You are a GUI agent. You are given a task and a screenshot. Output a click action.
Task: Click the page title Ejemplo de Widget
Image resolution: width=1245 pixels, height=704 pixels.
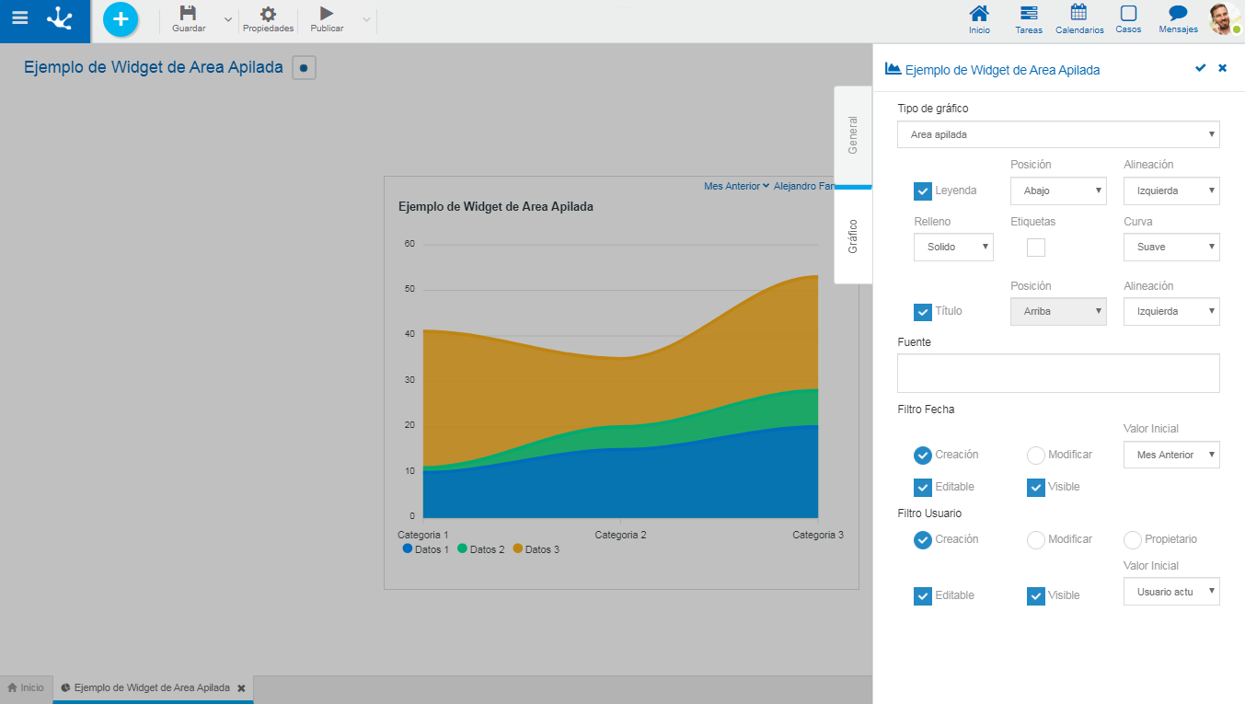pos(154,67)
